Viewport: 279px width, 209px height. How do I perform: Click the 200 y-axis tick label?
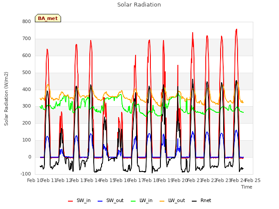coord(27,123)
